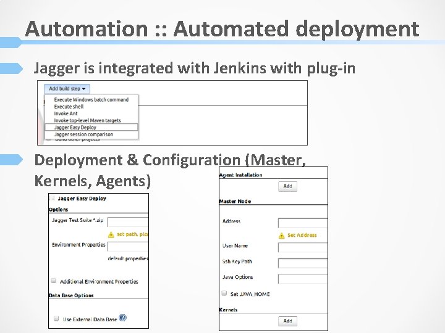Viewport: 445px width, 333px height.
Task: Open the Add build step dropdown
Action: [67, 89]
